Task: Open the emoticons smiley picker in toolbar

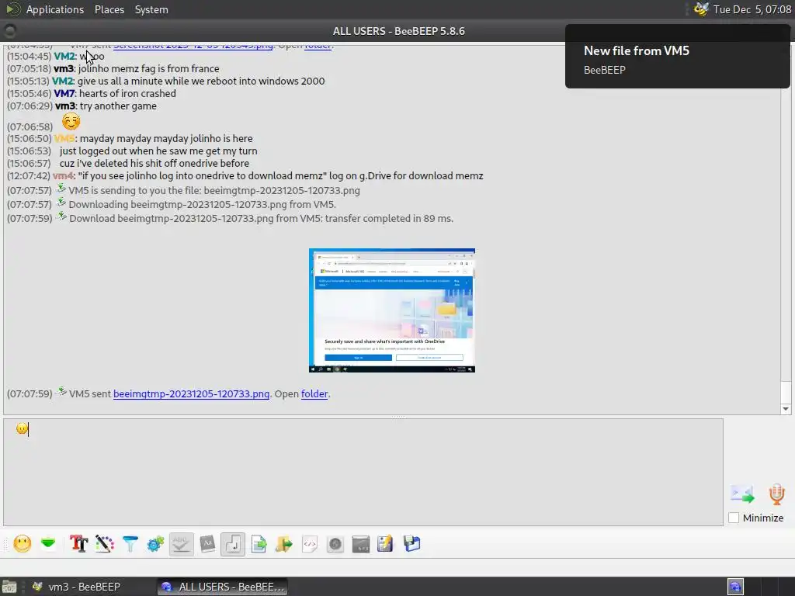Action: pyautogui.click(x=23, y=544)
